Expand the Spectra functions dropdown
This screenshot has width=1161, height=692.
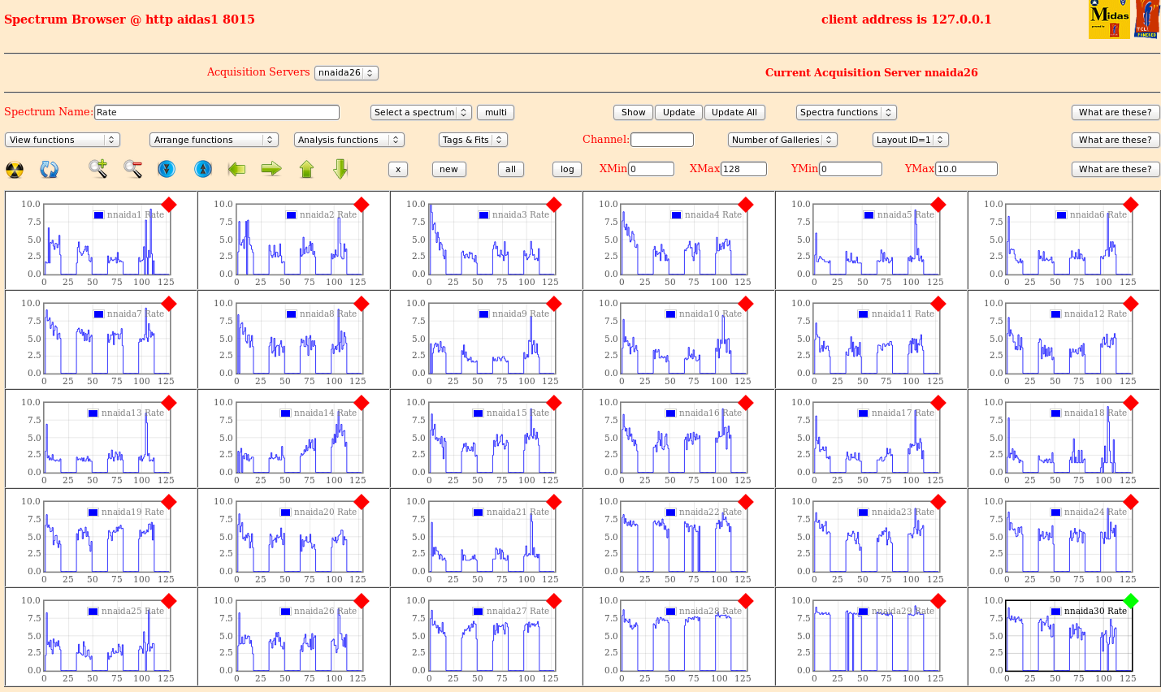(846, 113)
